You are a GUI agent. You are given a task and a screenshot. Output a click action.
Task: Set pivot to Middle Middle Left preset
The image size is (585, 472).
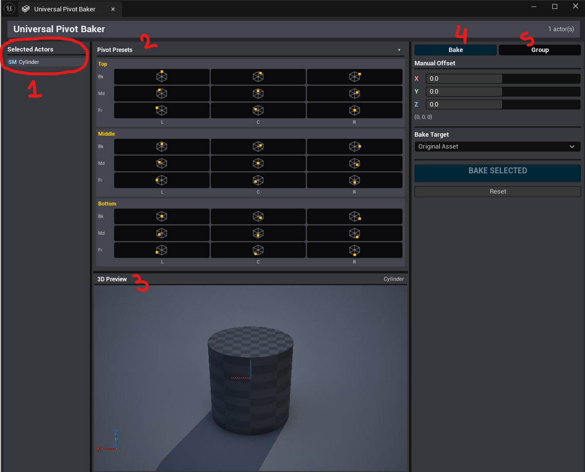pos(162,163)
